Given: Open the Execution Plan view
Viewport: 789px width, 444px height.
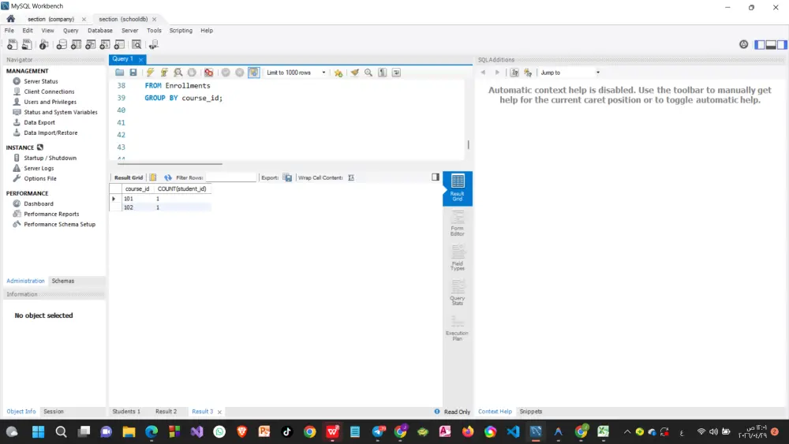Looking at the screenshot, I should coord(458,328).
